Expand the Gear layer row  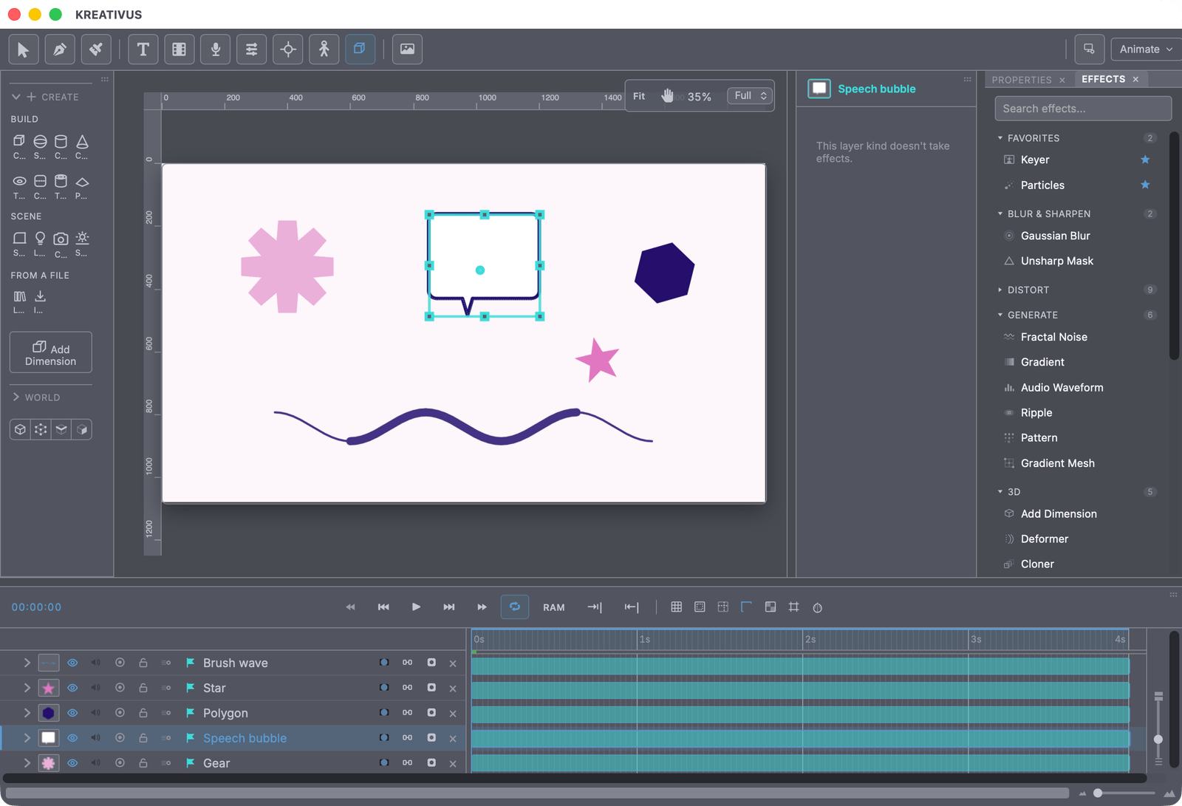(27, 763)
